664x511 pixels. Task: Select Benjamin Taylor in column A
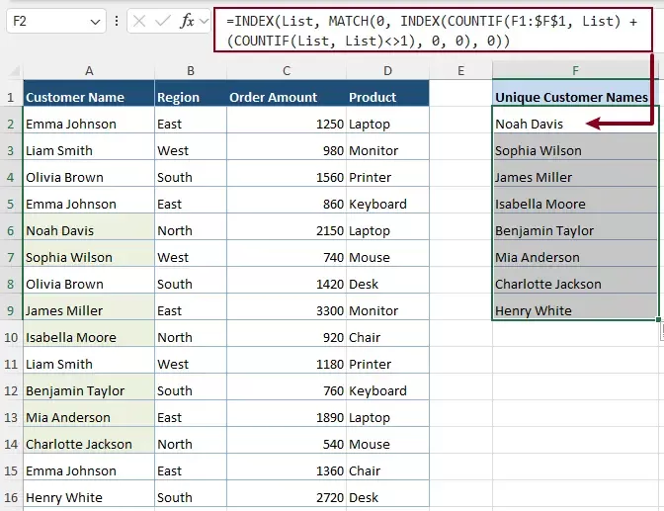coord(89,386)
